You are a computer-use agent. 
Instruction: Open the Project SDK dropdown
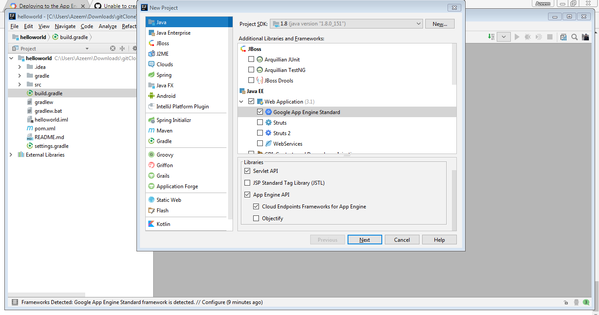point(346,24)
